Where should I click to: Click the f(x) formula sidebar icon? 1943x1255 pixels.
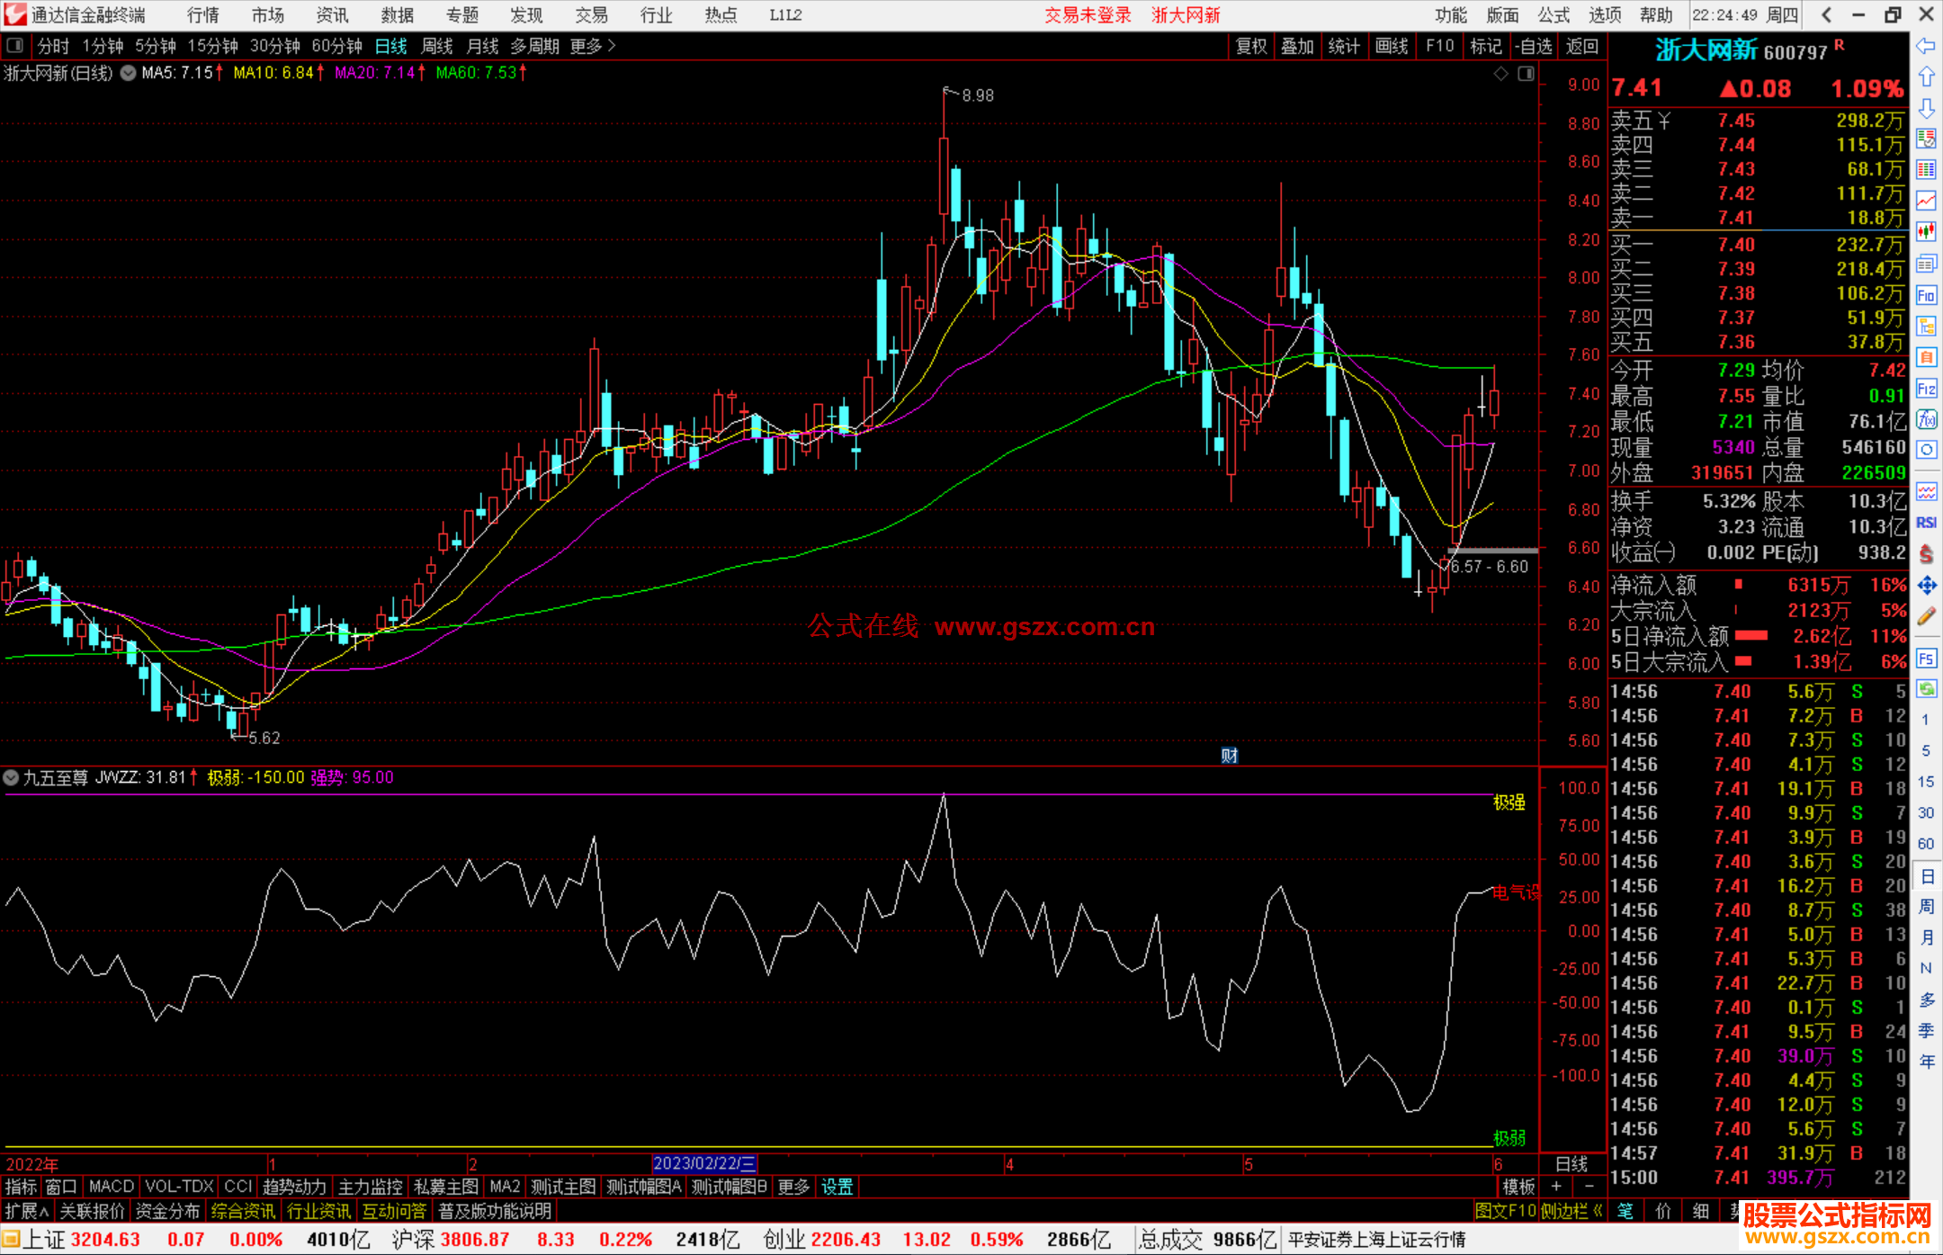click(1926, 419)
